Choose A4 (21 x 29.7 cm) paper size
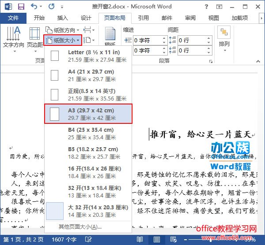This screenshot has height=245, width=265. 88,75
